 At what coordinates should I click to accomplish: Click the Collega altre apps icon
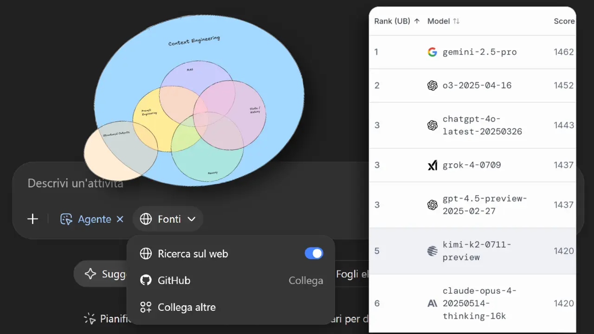tap(146, 307)
